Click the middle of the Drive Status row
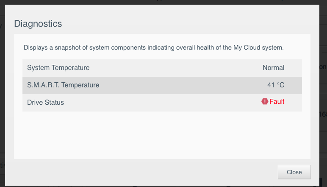The image size is (327, 187). click(169, 102)
